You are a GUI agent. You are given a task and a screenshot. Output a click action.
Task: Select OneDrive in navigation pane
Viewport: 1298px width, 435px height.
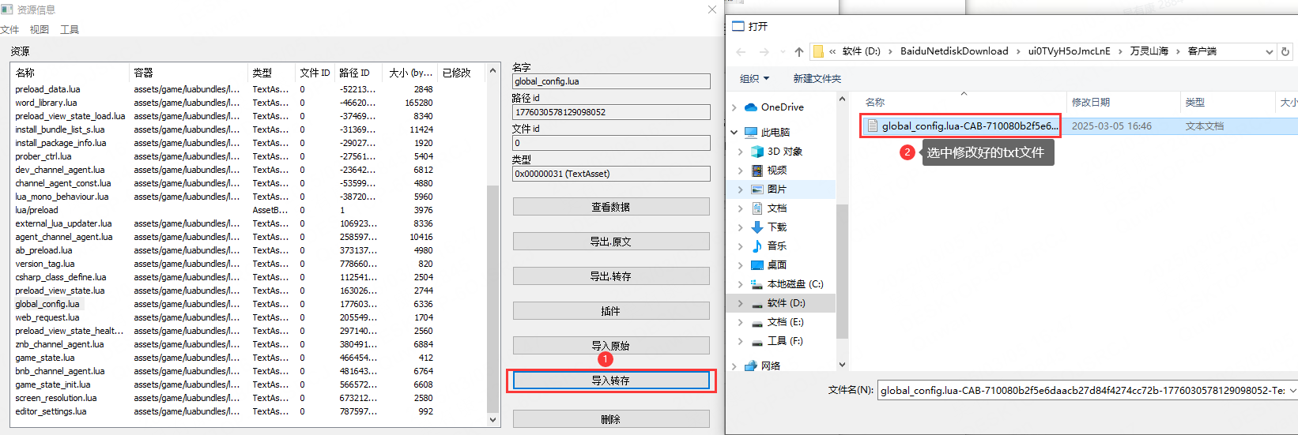(x=783, y=107)
